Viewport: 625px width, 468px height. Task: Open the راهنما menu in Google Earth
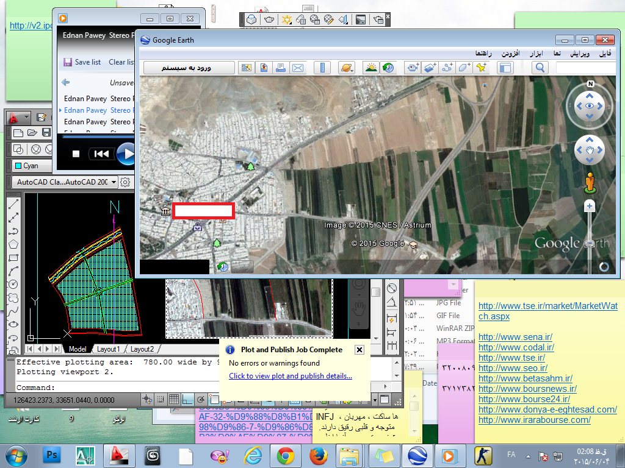point(483,54)
